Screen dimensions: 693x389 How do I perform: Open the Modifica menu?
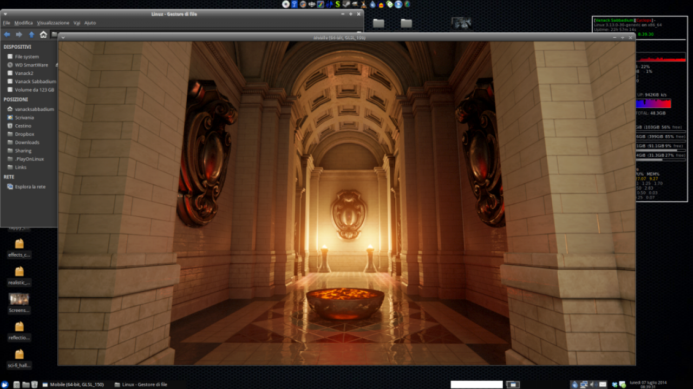(x=23, y=23)
